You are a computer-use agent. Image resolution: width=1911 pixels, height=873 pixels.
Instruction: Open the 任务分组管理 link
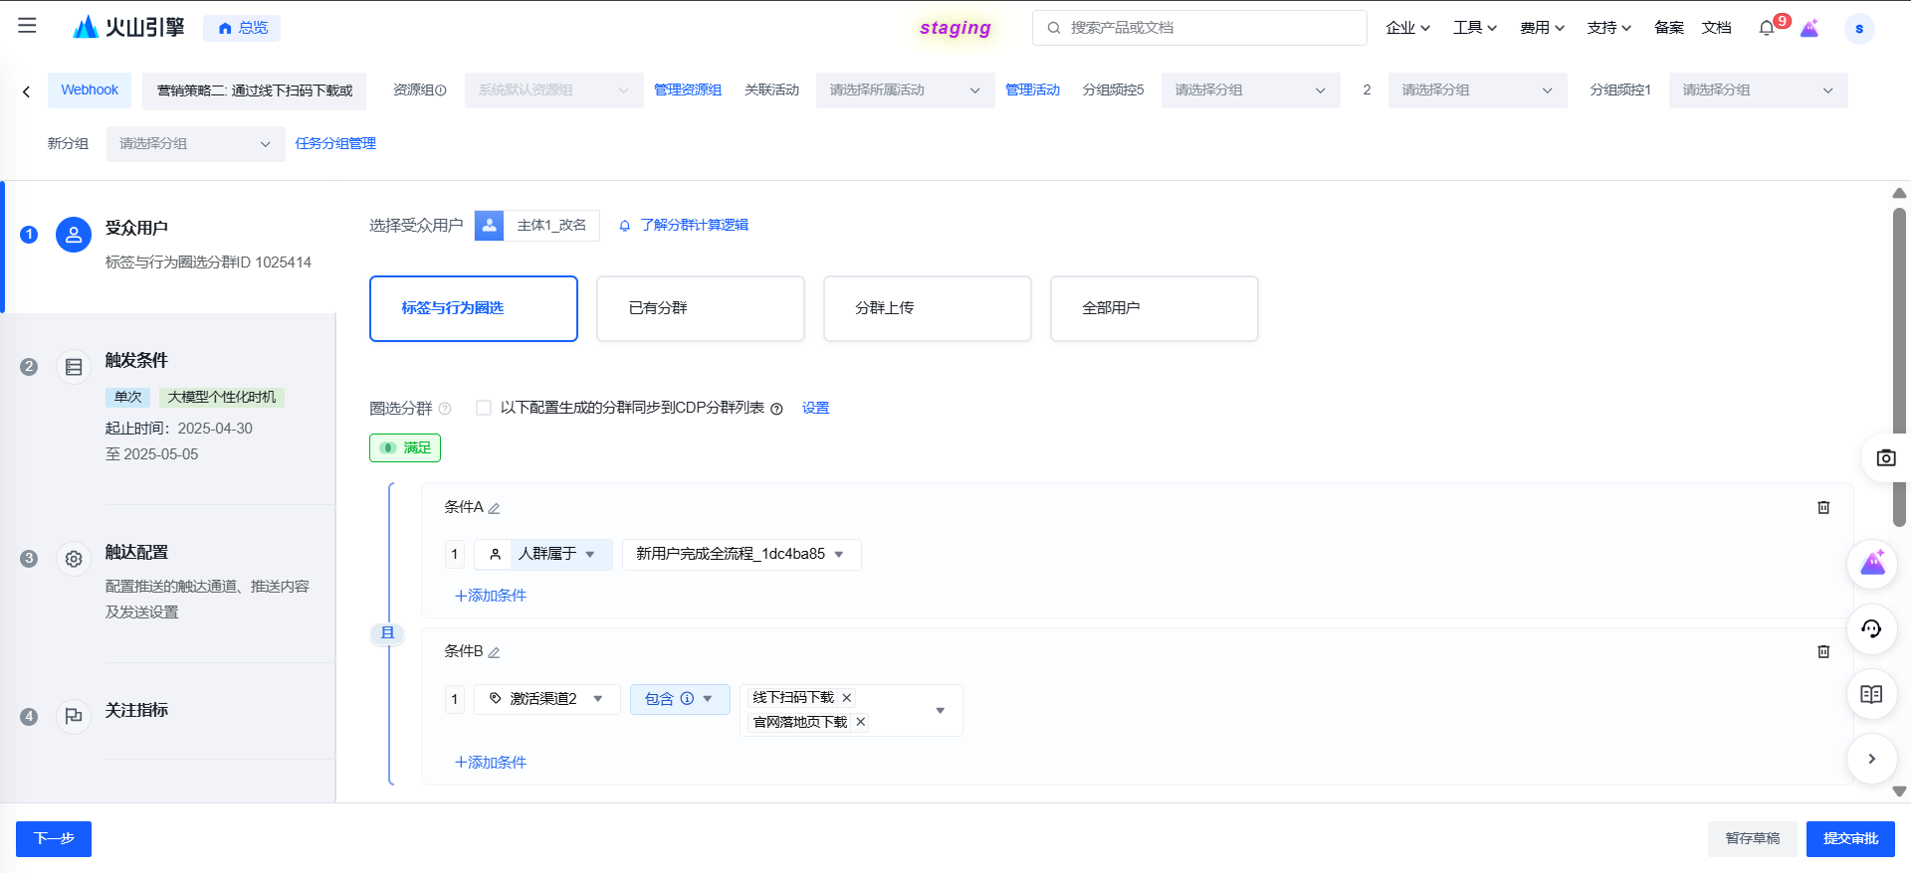click(335, 143)
